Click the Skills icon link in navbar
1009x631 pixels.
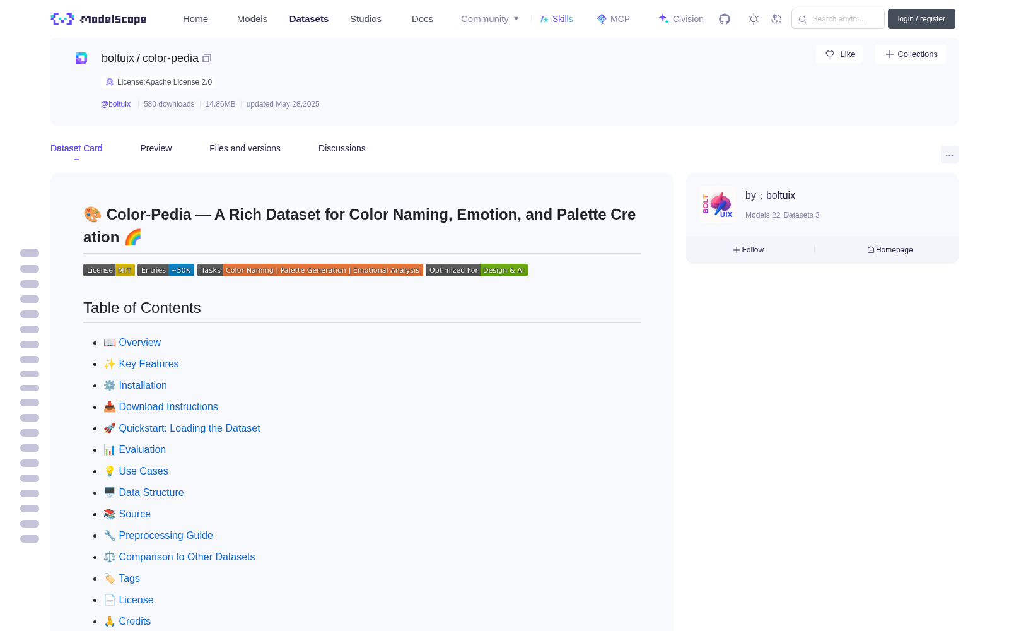[x=556, y=19]
